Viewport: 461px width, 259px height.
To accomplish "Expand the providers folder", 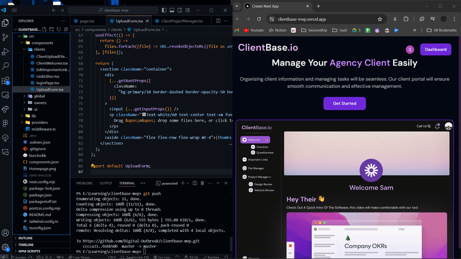I will [22, 122].
